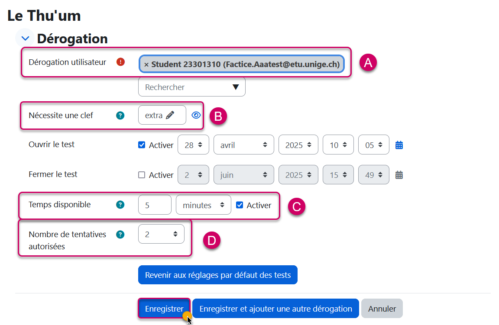Open calendar picker for Ouvrir le test
The width and height of the screenshot is (499, 325).
pyautogui.click(x=399, y=145)
